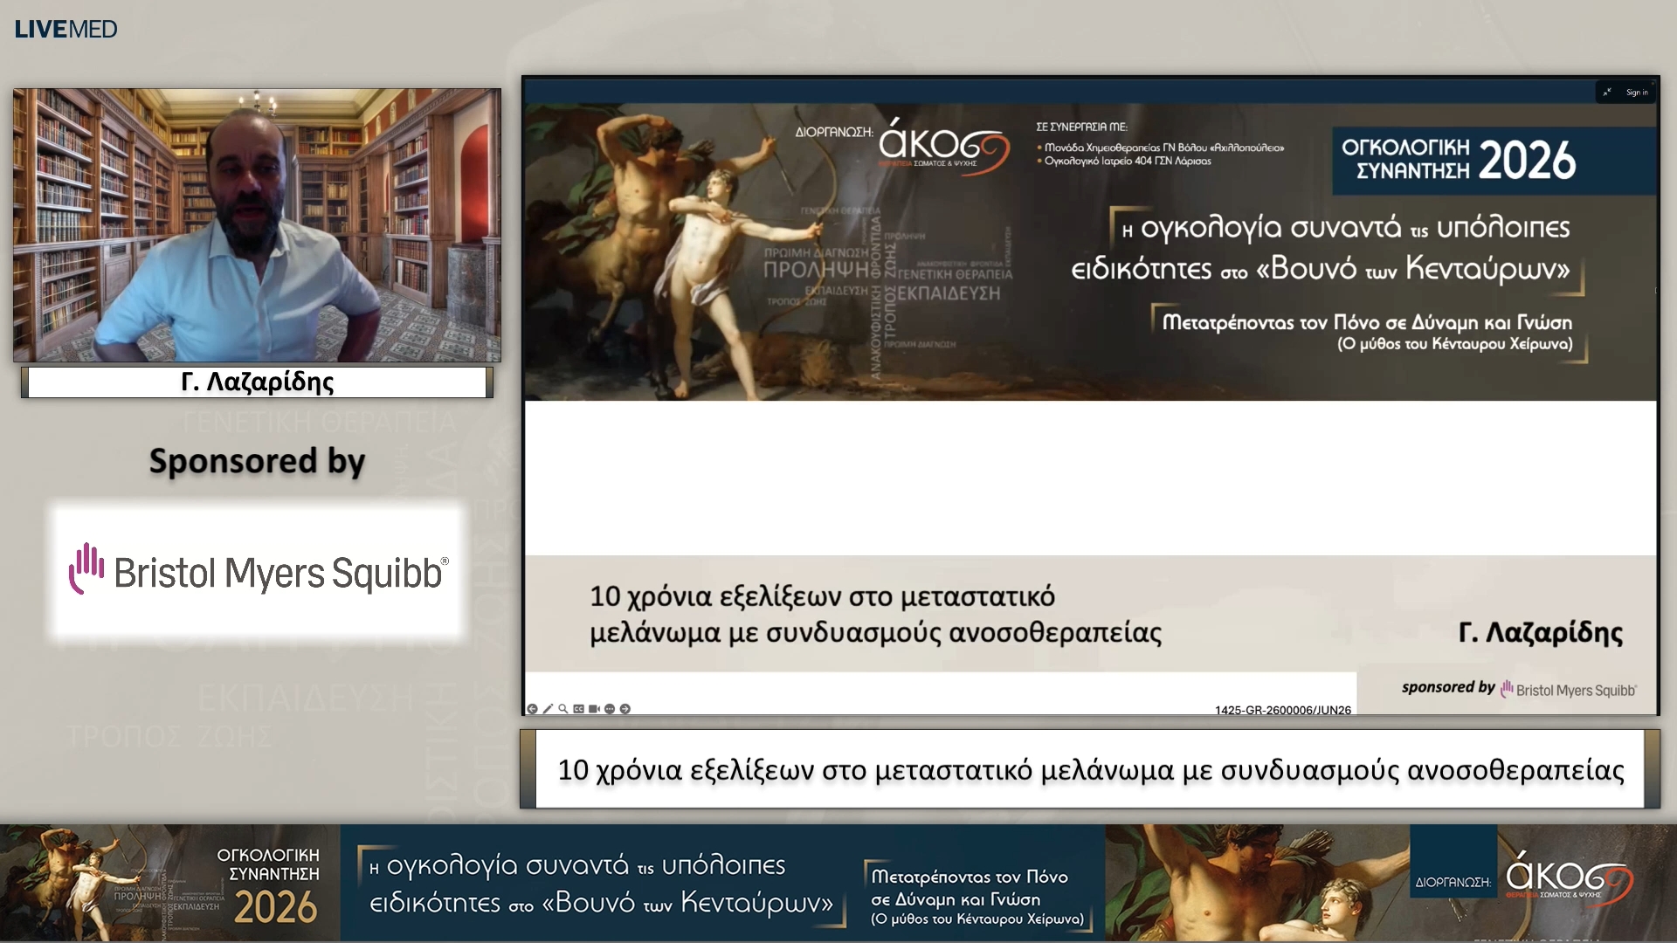
Task: Click the άκος logo in slide header
Action: click(943, 147)
